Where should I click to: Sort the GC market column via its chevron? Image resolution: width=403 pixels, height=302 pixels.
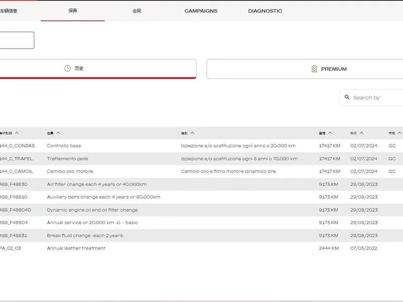coord(399,133)
